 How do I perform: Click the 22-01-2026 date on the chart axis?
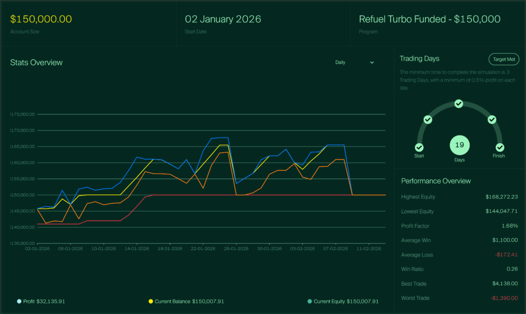click(x=203, y=248)
